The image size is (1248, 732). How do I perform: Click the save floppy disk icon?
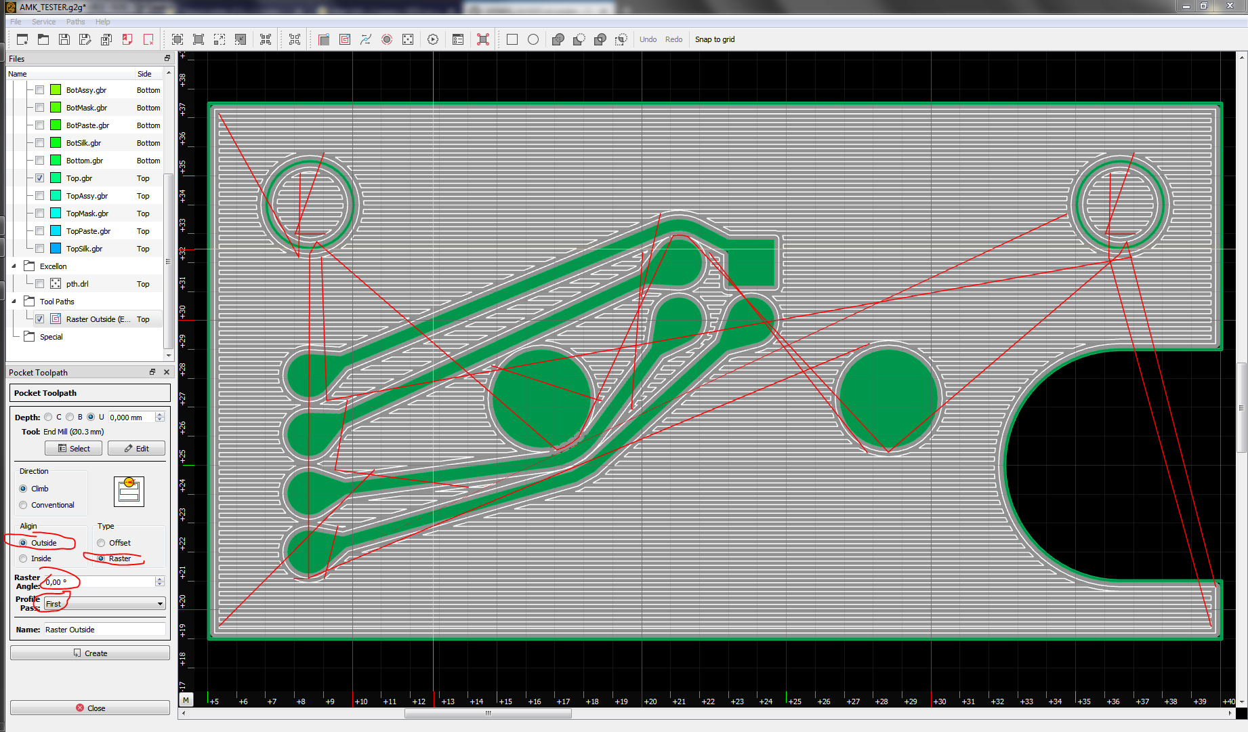(x=64, y=39)
